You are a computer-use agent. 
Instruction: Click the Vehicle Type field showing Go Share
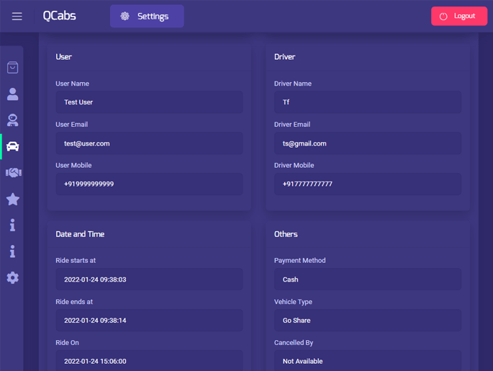[367, 321]
